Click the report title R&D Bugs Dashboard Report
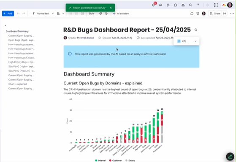 pyautogui.click(x=127, y=30)
